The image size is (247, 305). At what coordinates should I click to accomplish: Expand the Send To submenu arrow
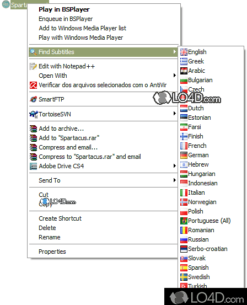(x=174, y=180)
